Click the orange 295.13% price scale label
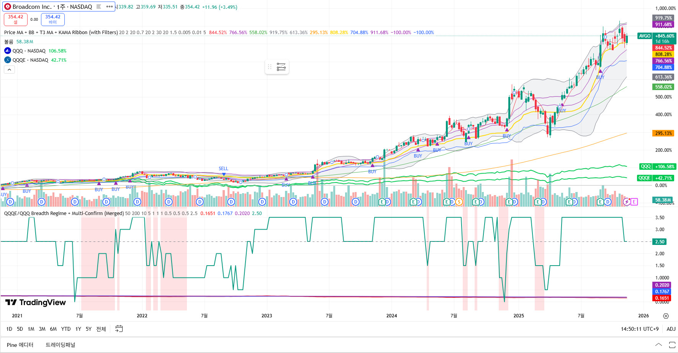678x353 pixels. tap(663, 133)
